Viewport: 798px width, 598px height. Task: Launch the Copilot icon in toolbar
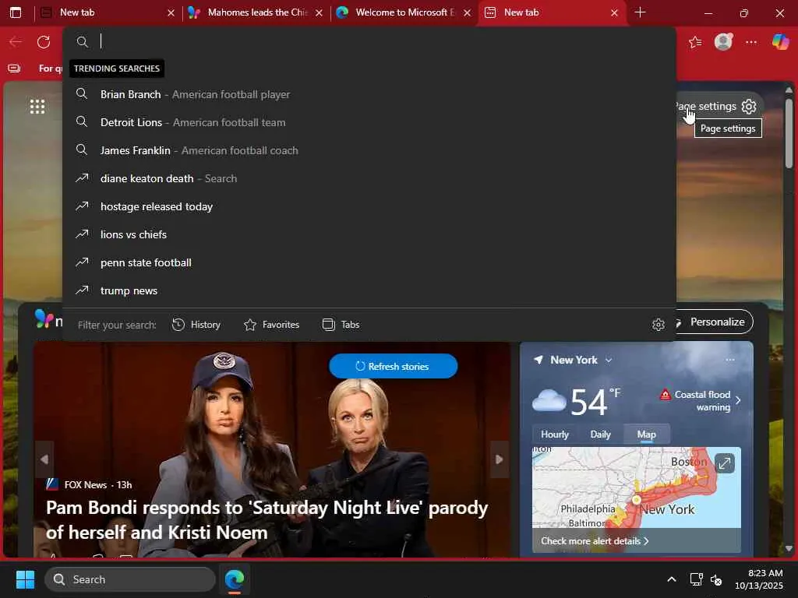pyautogui.click(x=780, y=42)
